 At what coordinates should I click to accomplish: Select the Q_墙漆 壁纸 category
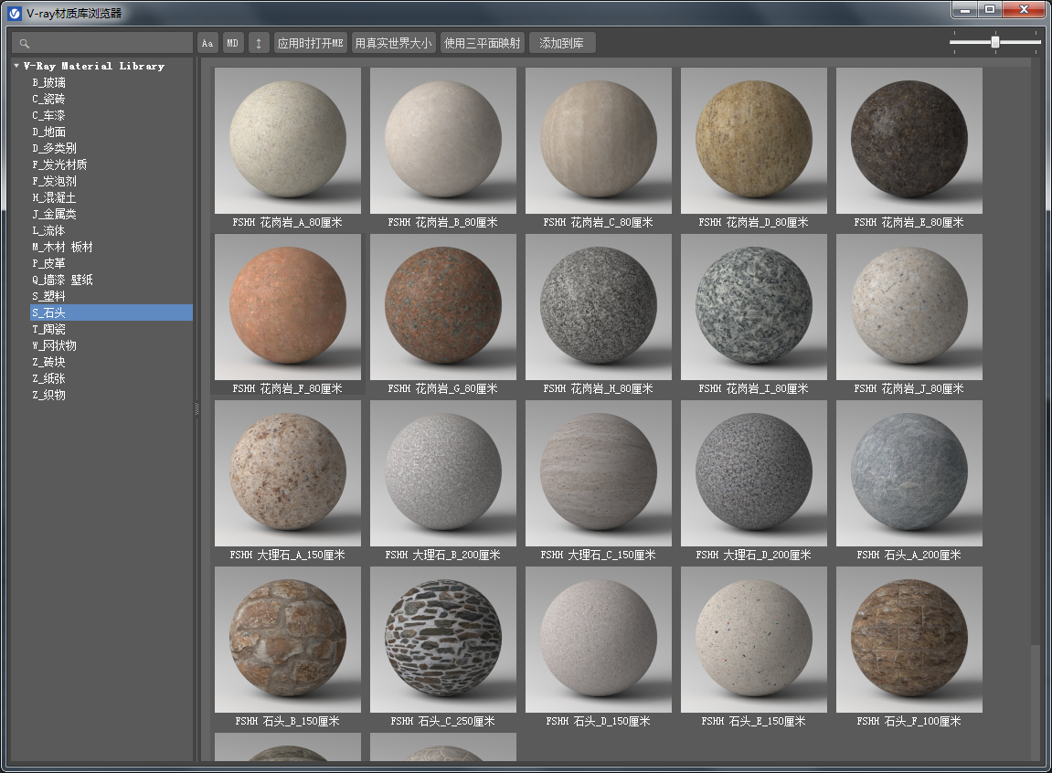click(x=62, y=280)
